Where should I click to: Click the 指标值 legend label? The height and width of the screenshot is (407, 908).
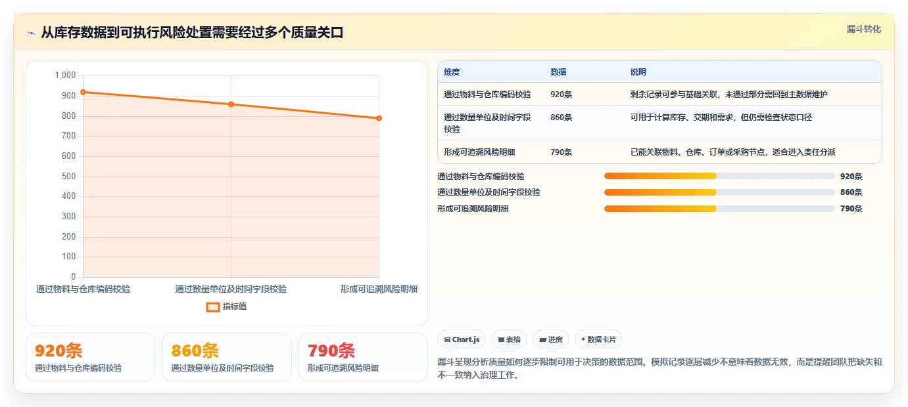tap(235, 307)
